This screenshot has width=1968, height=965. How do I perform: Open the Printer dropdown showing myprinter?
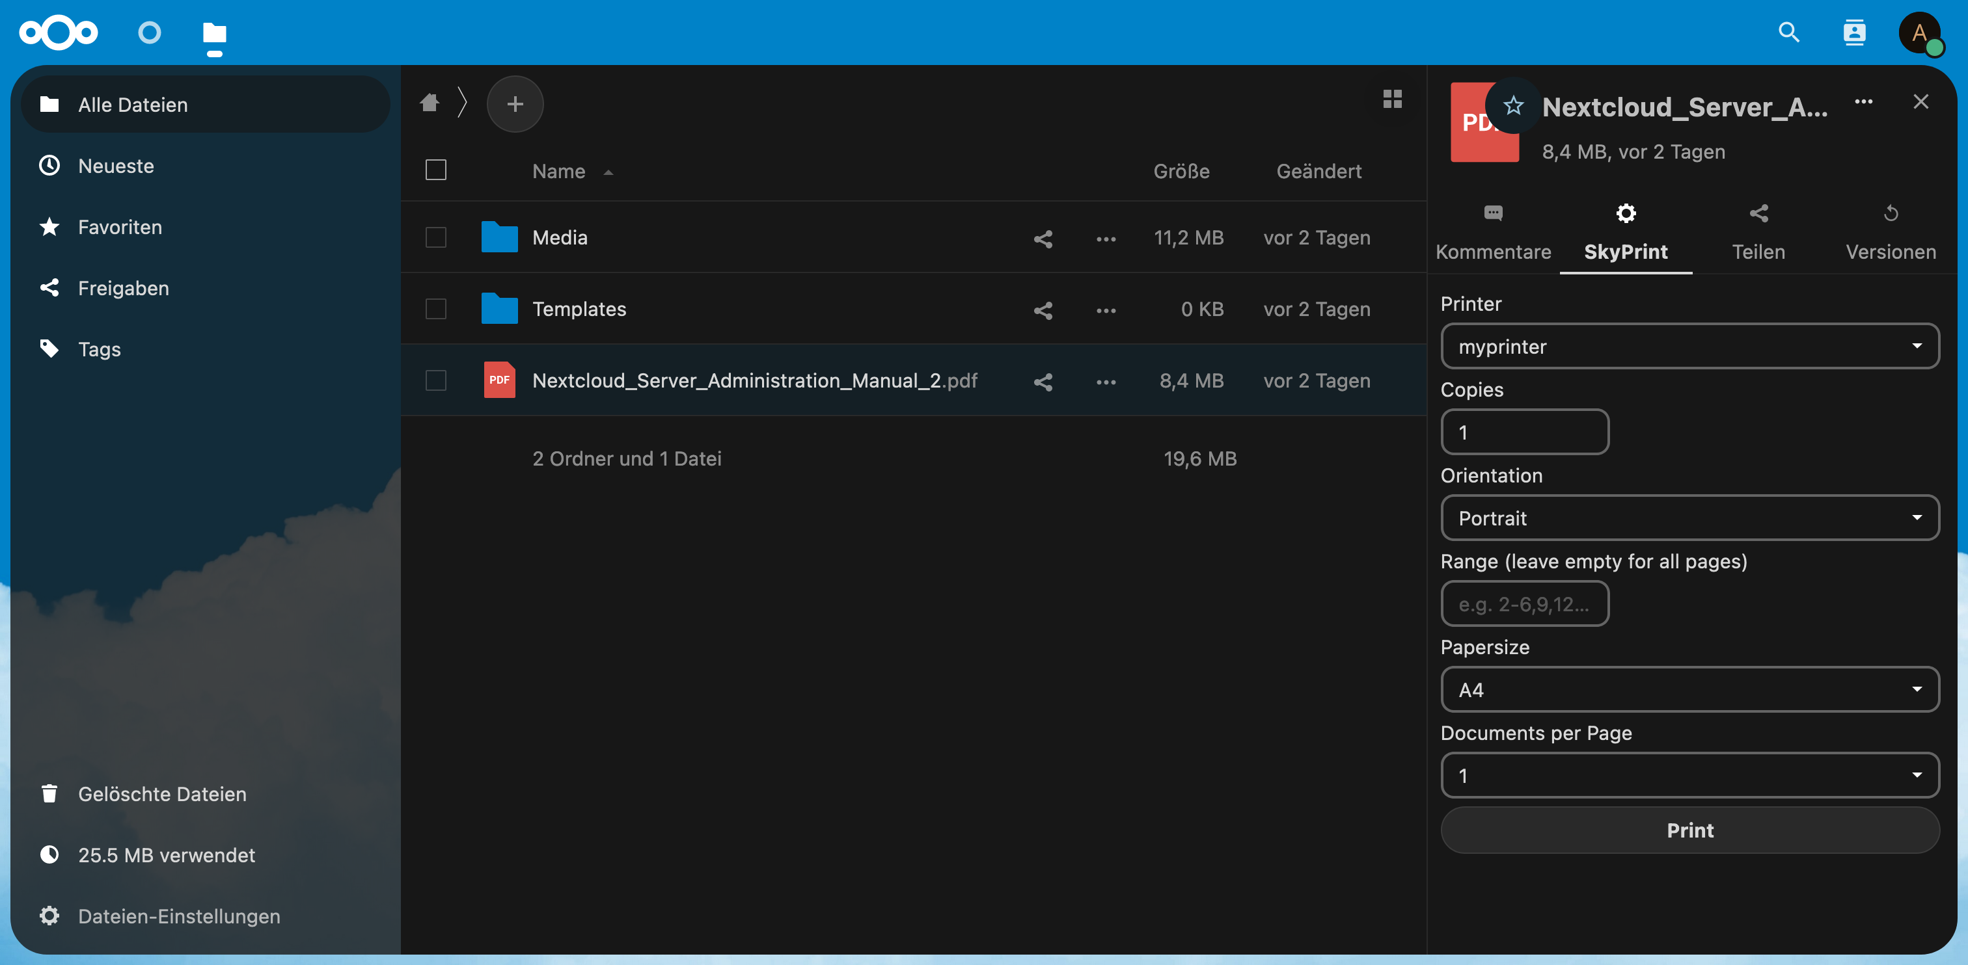pos(1689,347)
